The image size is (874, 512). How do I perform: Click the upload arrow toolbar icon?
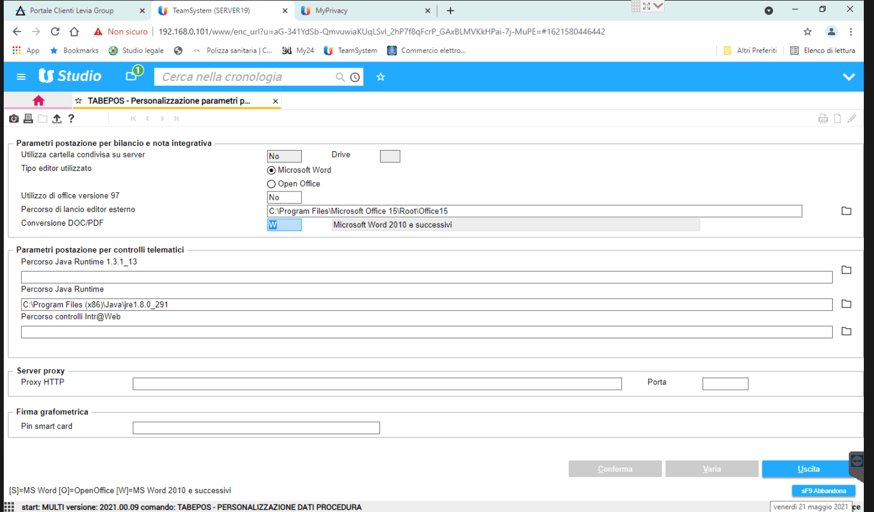pyautogui.click(x=57, y=118)
